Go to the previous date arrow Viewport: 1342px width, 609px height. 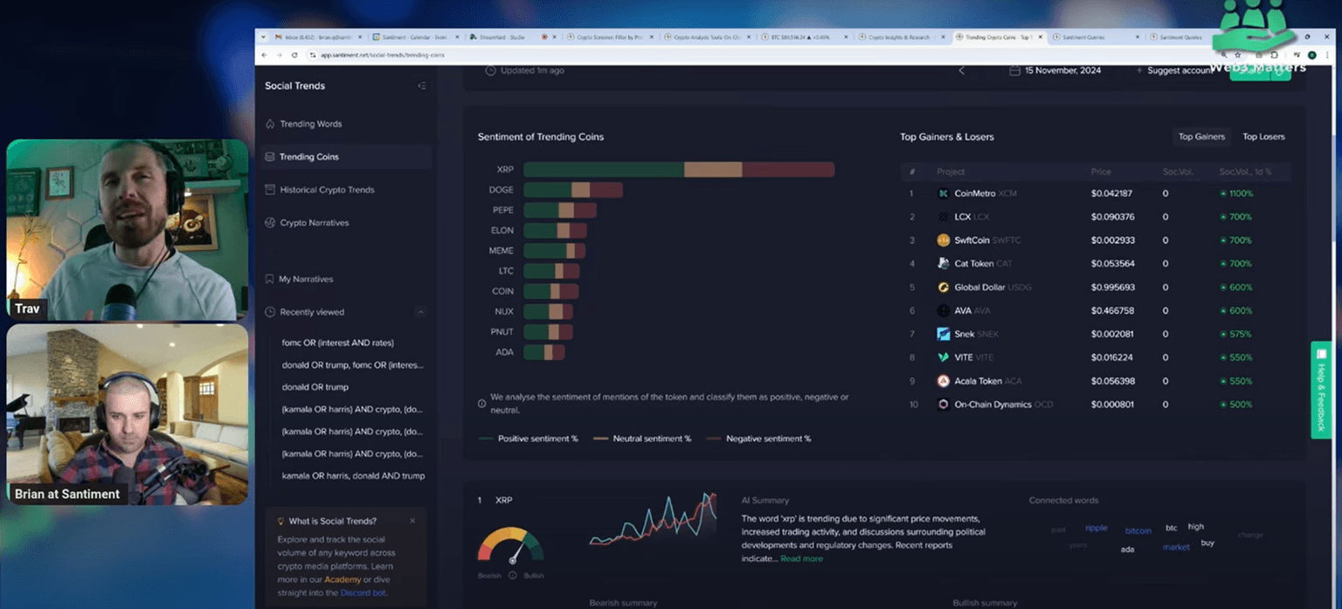[x=962, y=71]
